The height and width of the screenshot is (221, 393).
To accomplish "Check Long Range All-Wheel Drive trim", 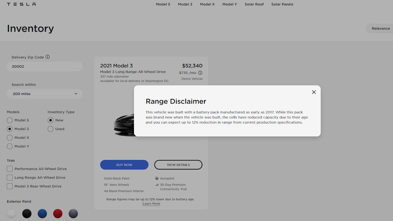I will click(x=10, y=177).
